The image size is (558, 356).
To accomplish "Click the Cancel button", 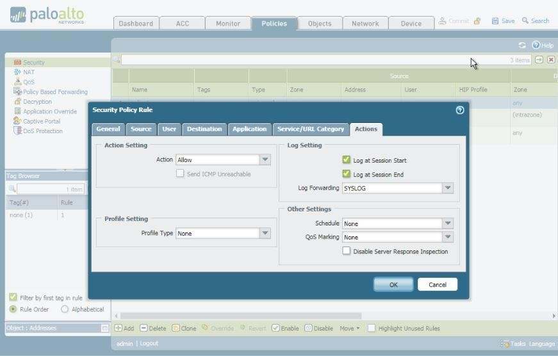I will (437, 284).
